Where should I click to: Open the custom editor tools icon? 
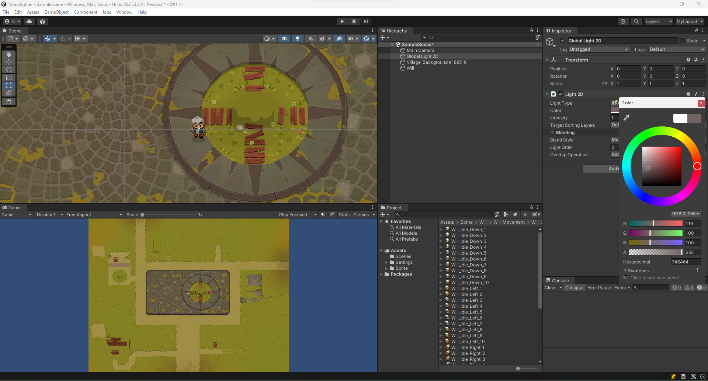tap(9, 101)
